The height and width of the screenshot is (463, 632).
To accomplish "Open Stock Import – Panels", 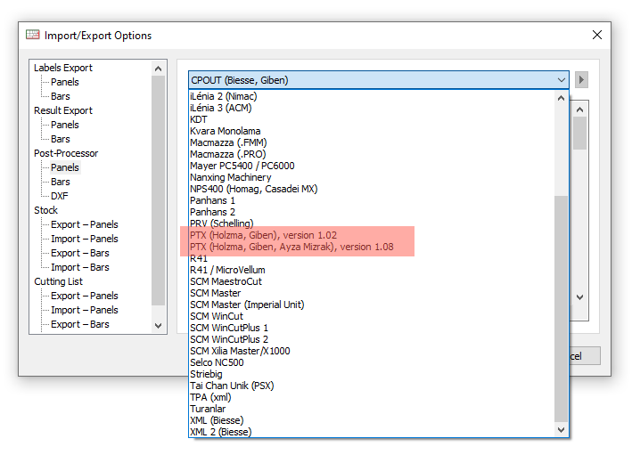I will point(85,239).
